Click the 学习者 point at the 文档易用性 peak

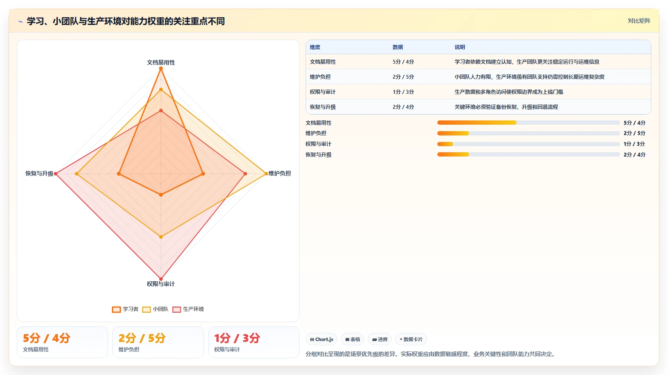tap(161, 68)
